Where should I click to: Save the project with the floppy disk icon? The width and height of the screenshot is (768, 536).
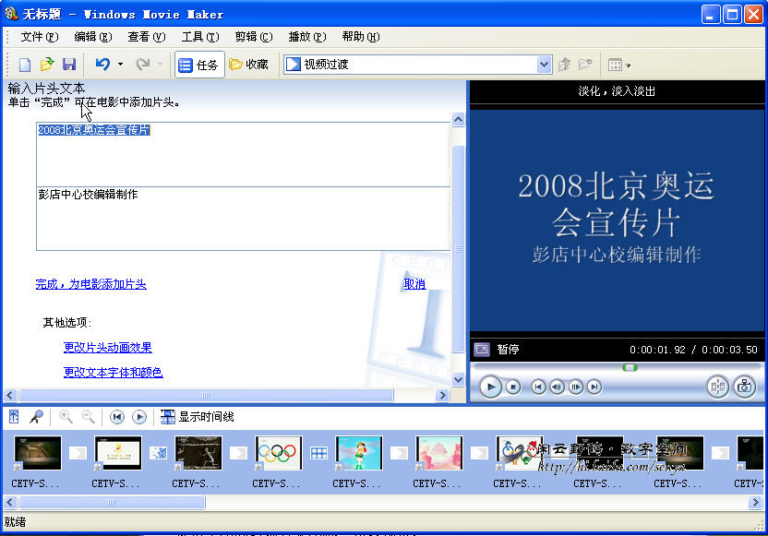tap(69, 65)
